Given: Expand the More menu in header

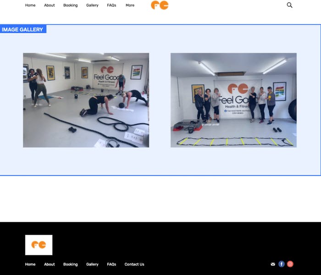Looking at the screenshot, I should click(130, 5).
